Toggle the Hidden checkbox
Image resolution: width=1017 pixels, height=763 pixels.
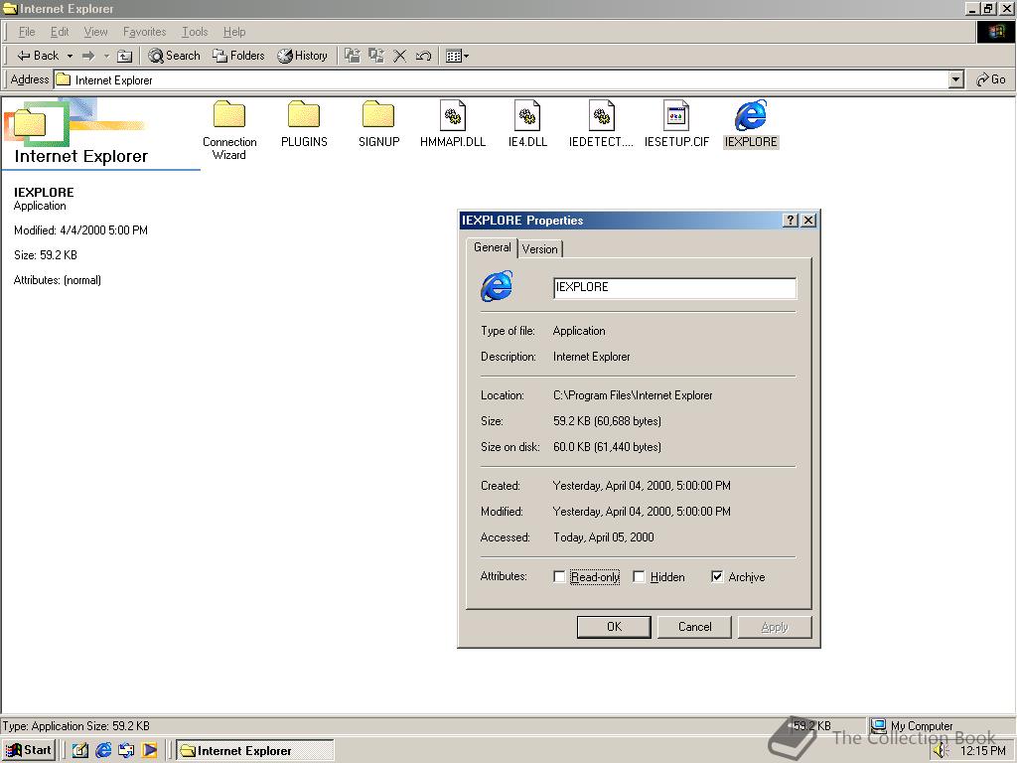click(x=639, y=577)
